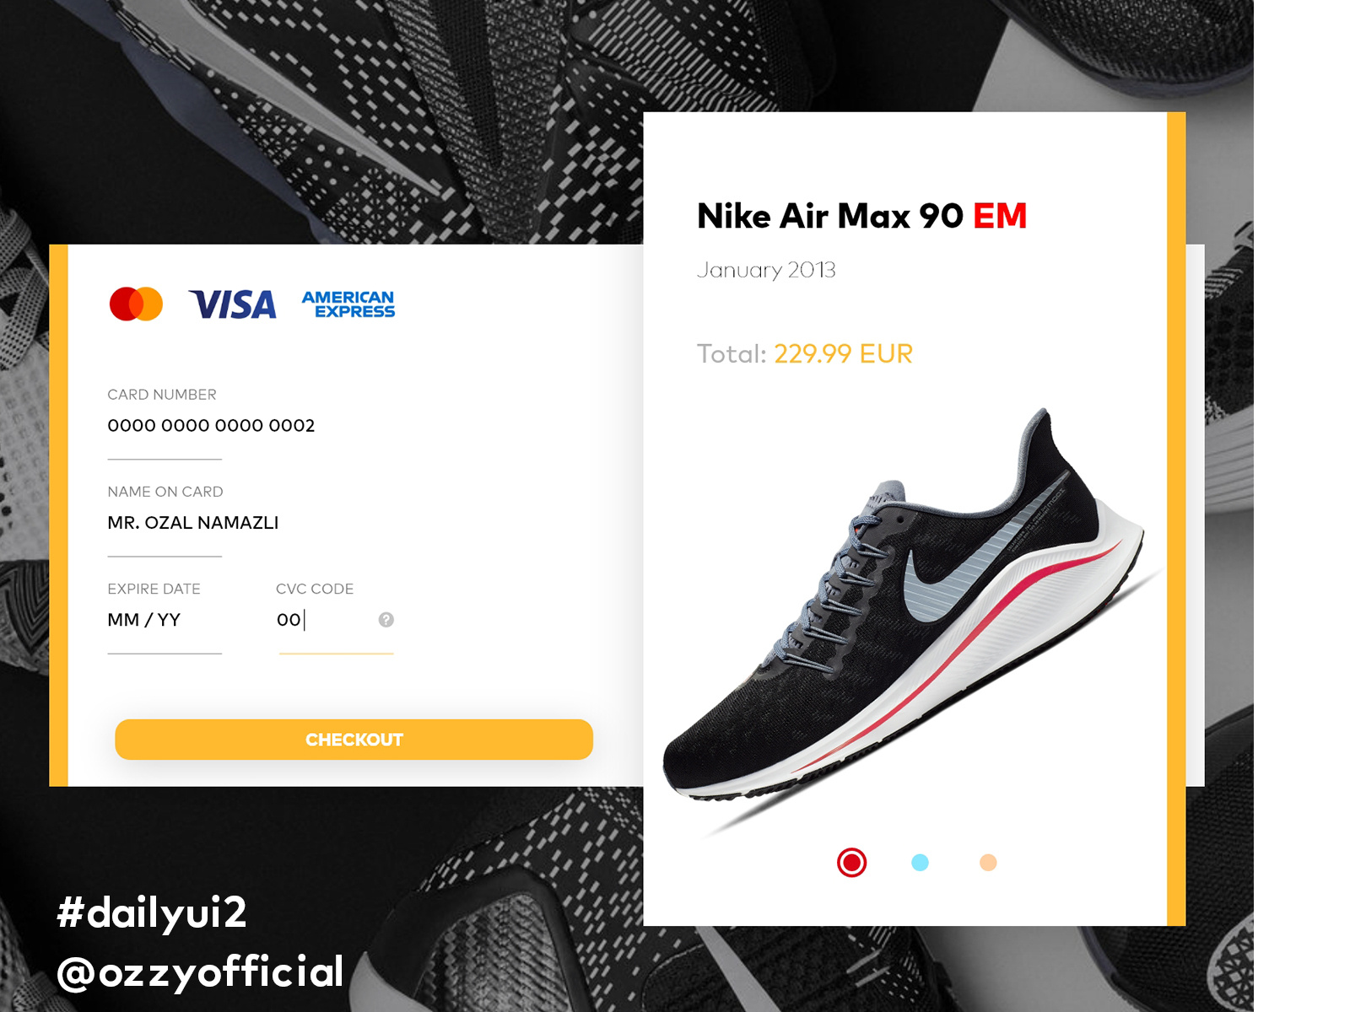Click the 229.99 EUR total price
This screenshot has width=1350, height=1012.
click(x=843, y=353)
